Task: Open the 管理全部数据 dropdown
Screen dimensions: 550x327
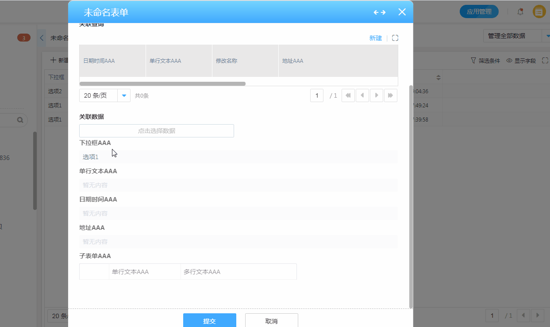Action: 513,36
